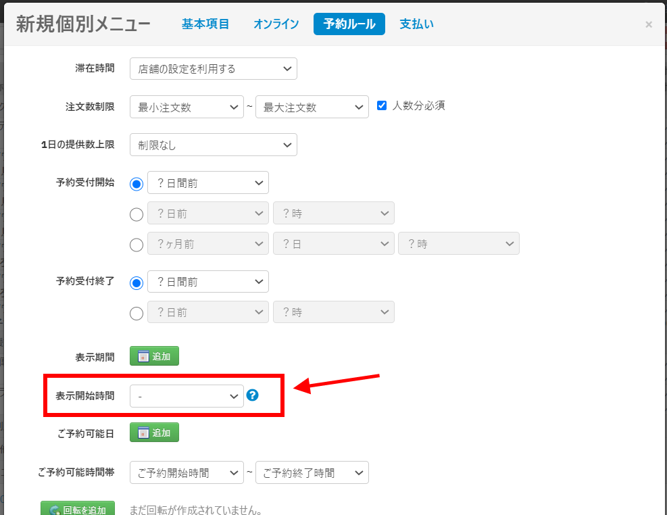Expand the 表示開始時間 dropdown

click(187, 396)
